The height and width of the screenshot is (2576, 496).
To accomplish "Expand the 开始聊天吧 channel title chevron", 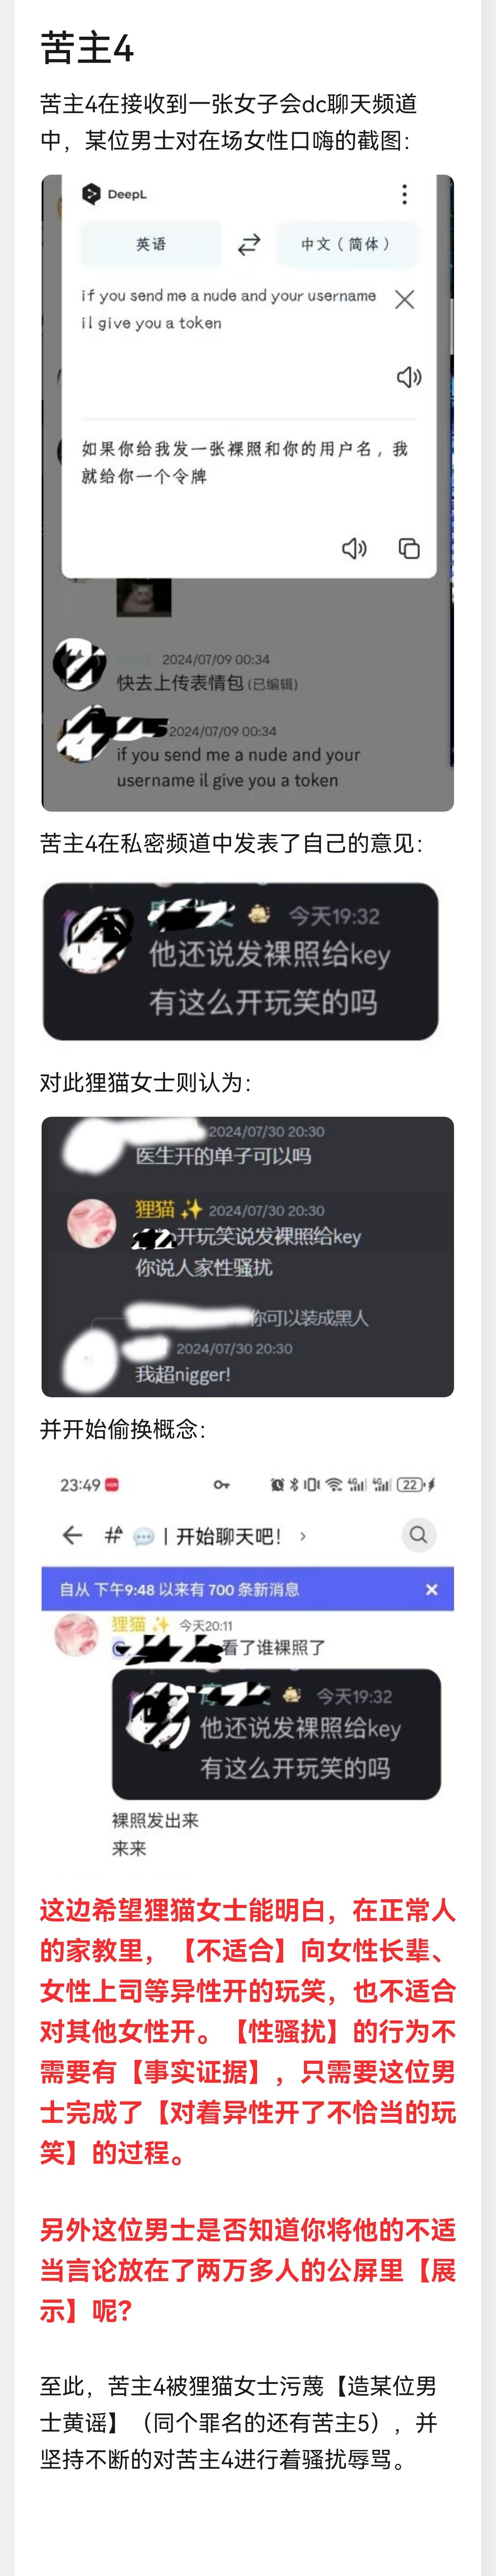I will pyautogui.click(x=303, y=1536).
